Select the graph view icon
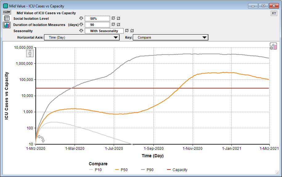 (7, 25)
